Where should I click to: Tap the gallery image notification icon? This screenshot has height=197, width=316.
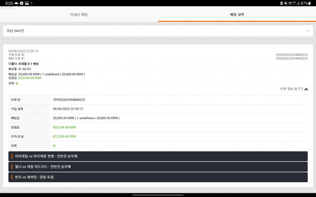tap(27, 3)
